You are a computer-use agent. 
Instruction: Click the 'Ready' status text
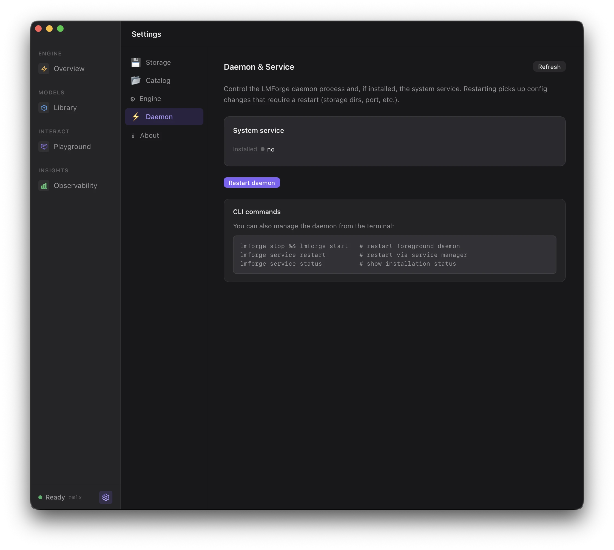point(55,497)
